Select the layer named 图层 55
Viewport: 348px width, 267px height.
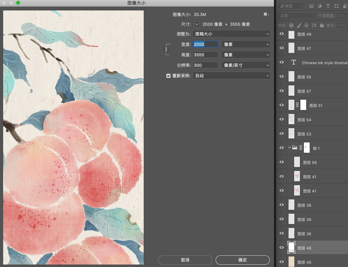[304, 77]
